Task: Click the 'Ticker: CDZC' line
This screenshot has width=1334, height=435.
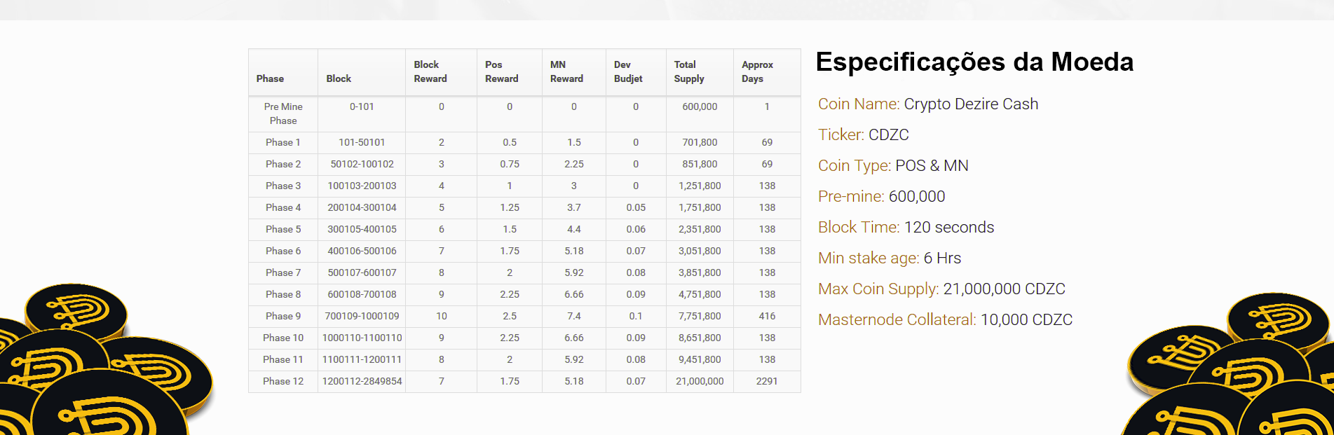Action: point(864,134)
